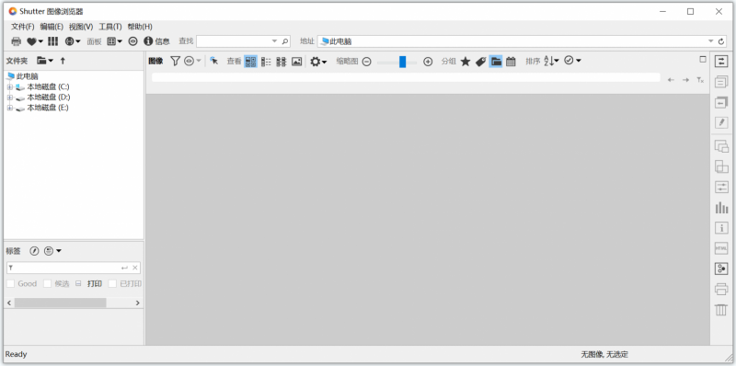Switch to thumbnail grid view icon
Screen dimensions: 736x366
[x=250, y=61]
